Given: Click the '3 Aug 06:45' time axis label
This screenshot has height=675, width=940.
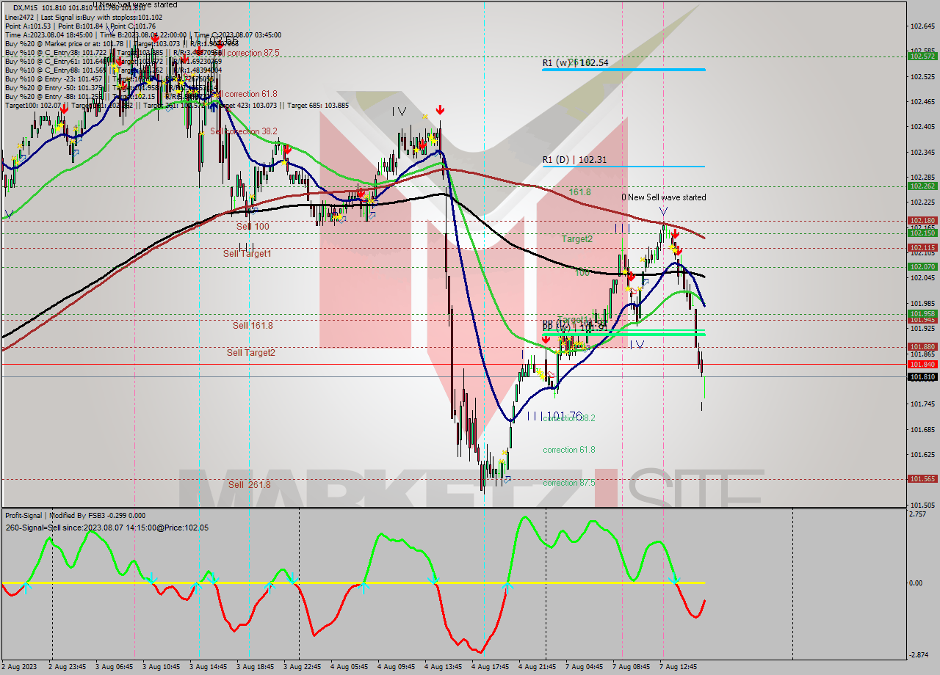Looking at the screenshot, I should pos(114,667).
